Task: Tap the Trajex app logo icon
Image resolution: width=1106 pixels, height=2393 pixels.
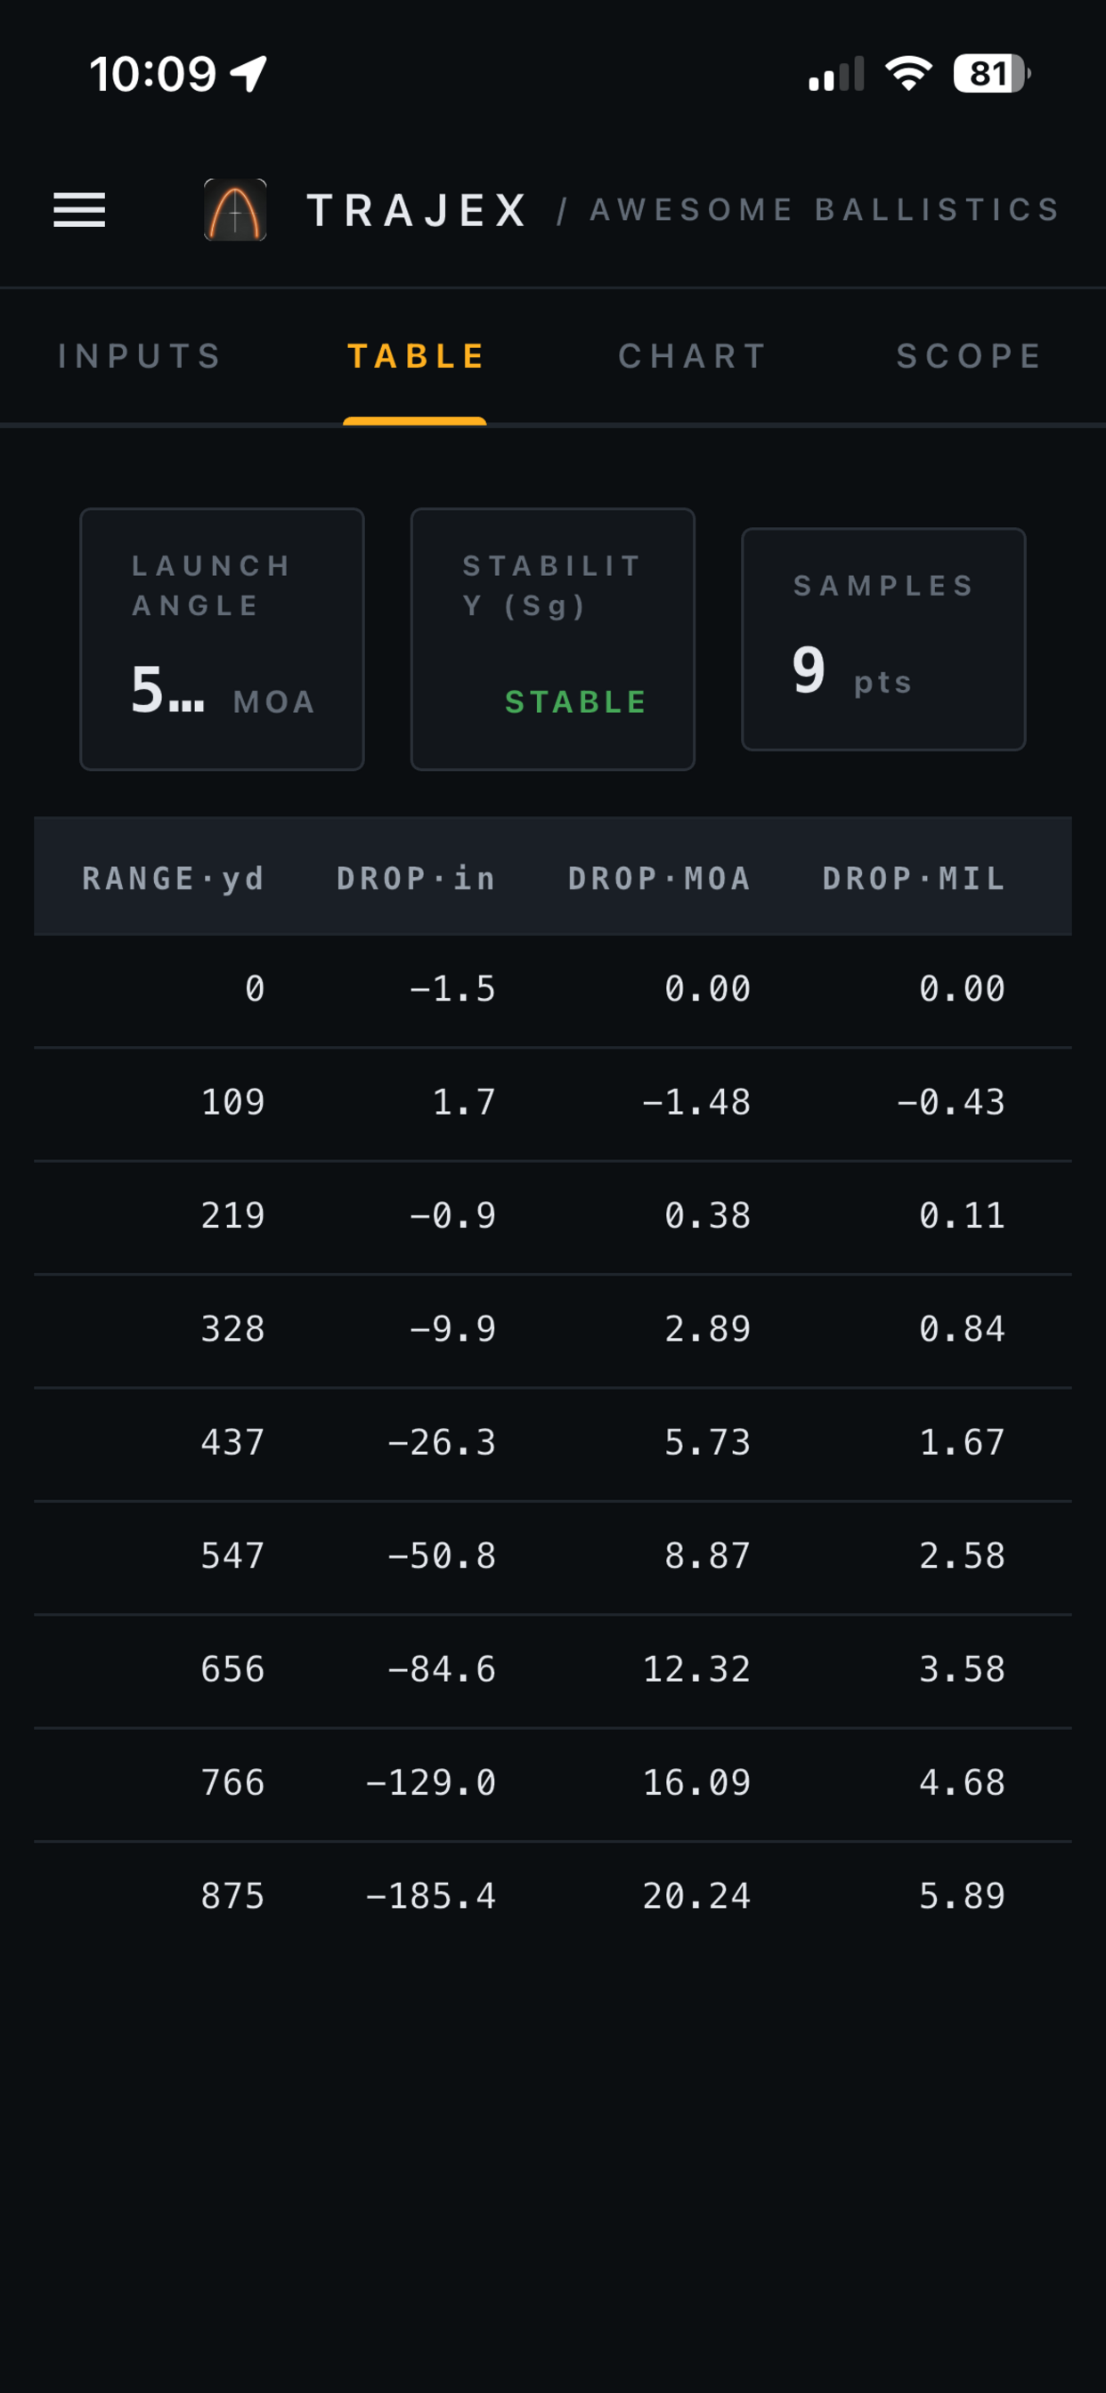Action: 235,210
